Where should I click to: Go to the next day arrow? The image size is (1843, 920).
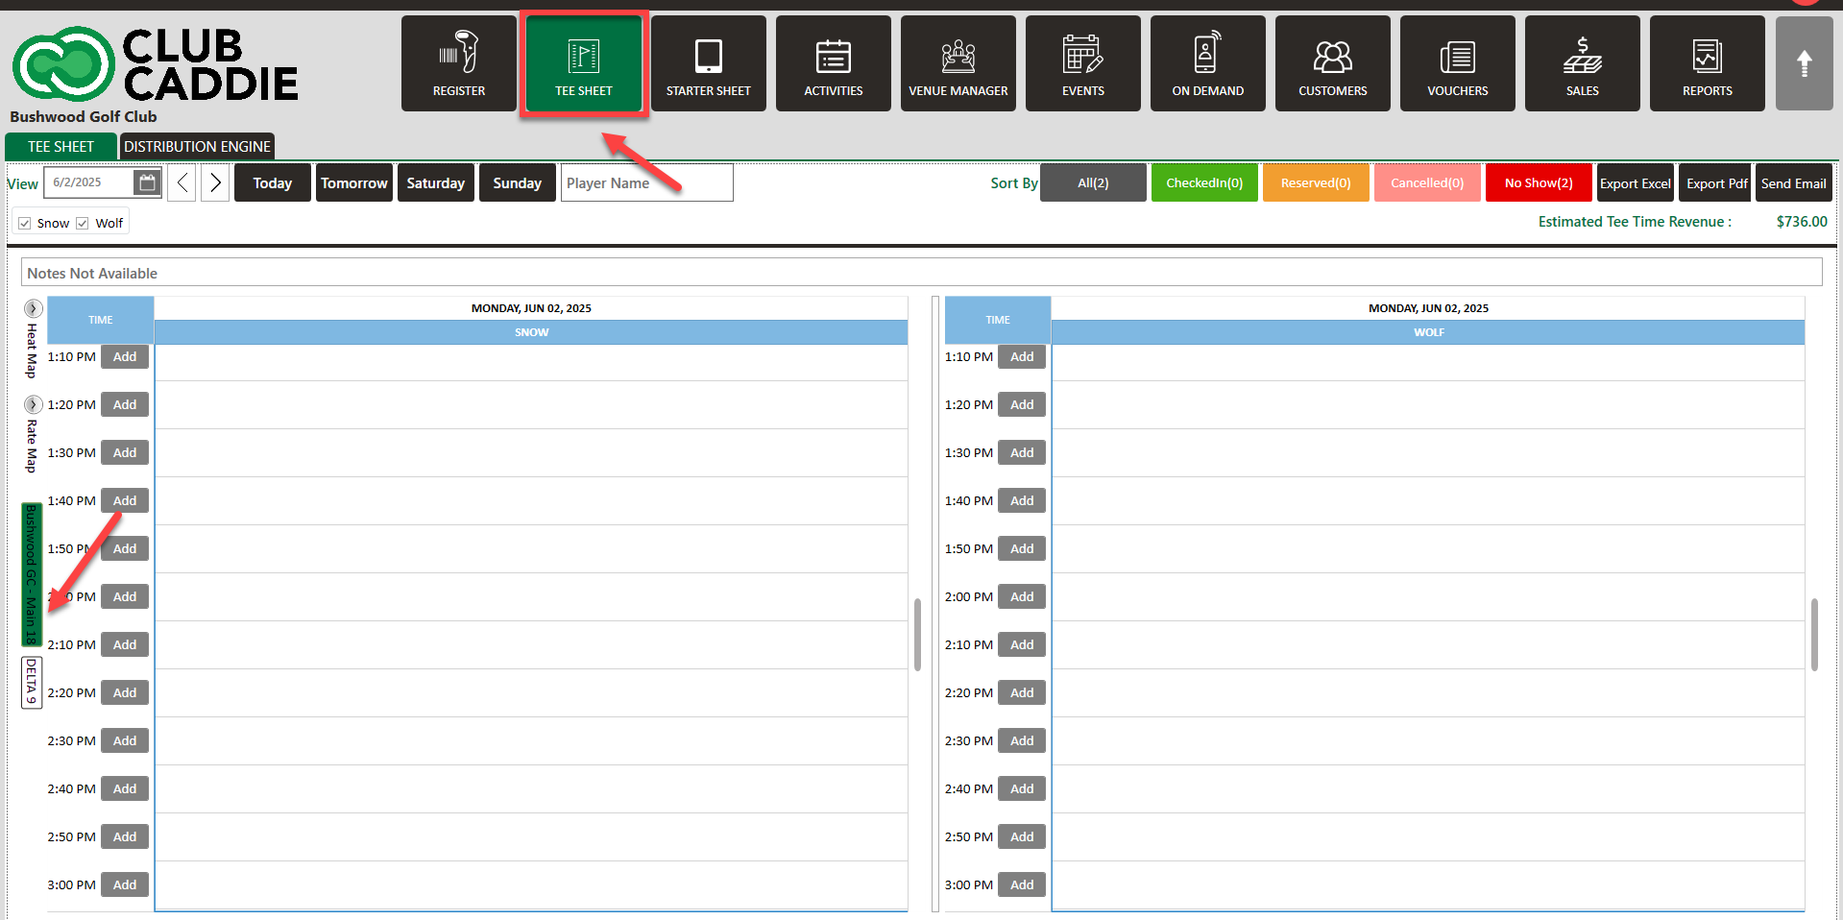tap(215, 182)
